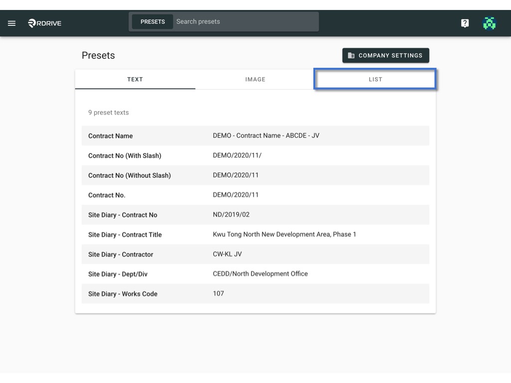Open COMPANY SETTINGS
This screenshot has width=511, height=383.
pos(386,55)
